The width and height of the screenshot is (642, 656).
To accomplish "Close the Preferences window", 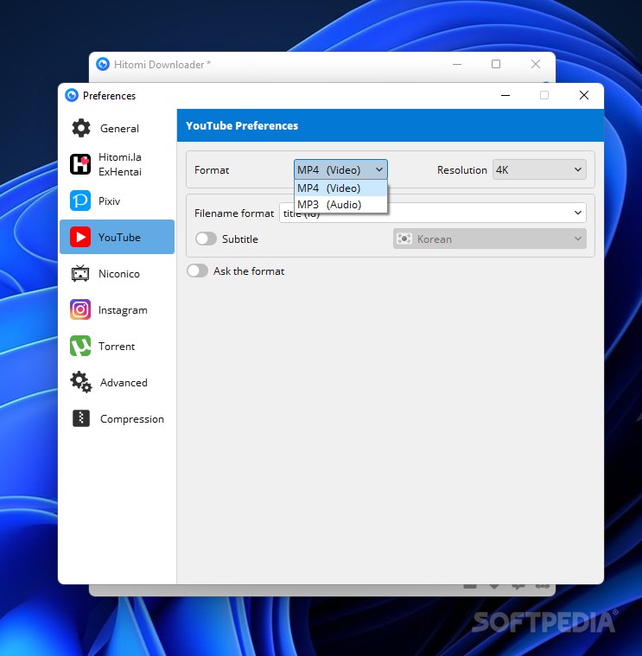I will point(584,95).
